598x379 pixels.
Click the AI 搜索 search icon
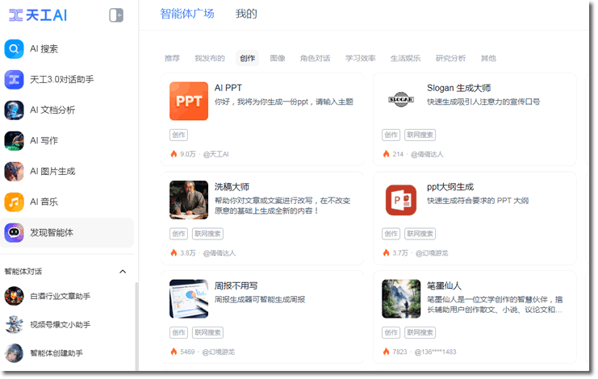14,49
